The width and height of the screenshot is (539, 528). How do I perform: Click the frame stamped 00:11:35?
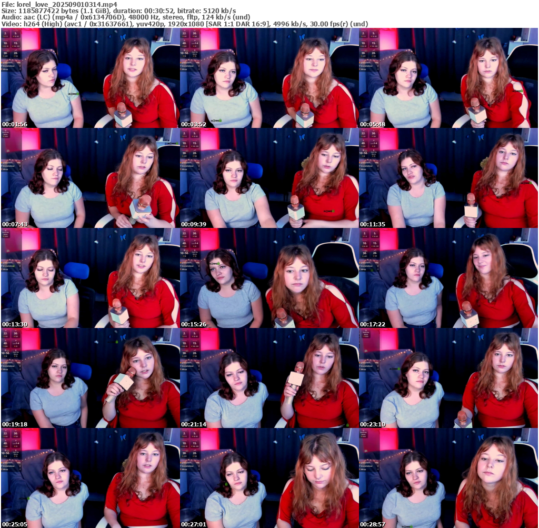448,178
